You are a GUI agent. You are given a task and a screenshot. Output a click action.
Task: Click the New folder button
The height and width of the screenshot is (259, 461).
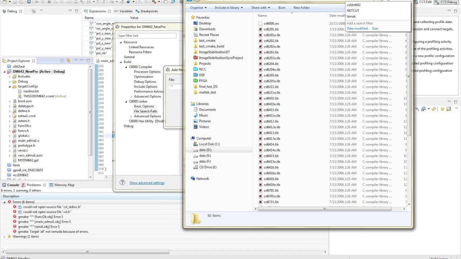[x=301, y=8]
